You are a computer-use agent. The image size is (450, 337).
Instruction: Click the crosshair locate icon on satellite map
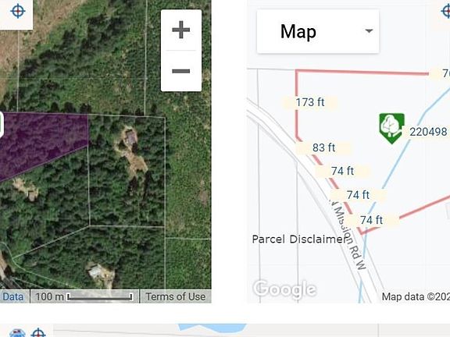tap(17, 11)
